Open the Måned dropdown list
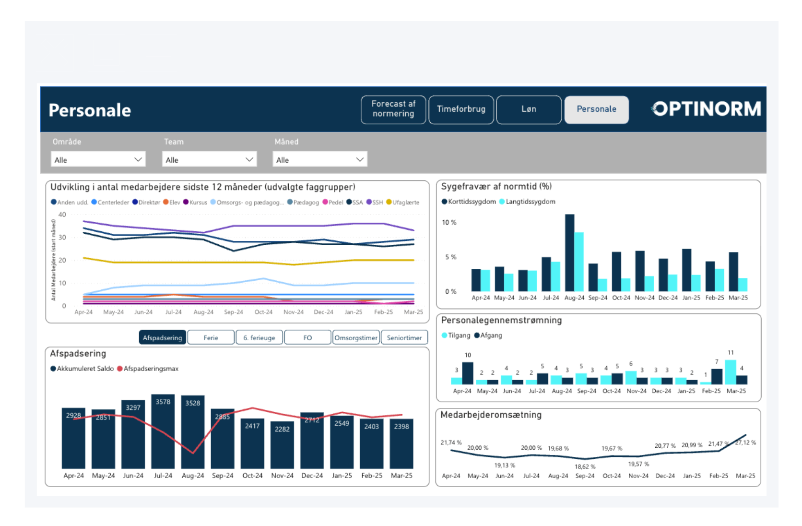Image resolution: width=802 pixels, height=526 pixels. [x=320, y=159]
